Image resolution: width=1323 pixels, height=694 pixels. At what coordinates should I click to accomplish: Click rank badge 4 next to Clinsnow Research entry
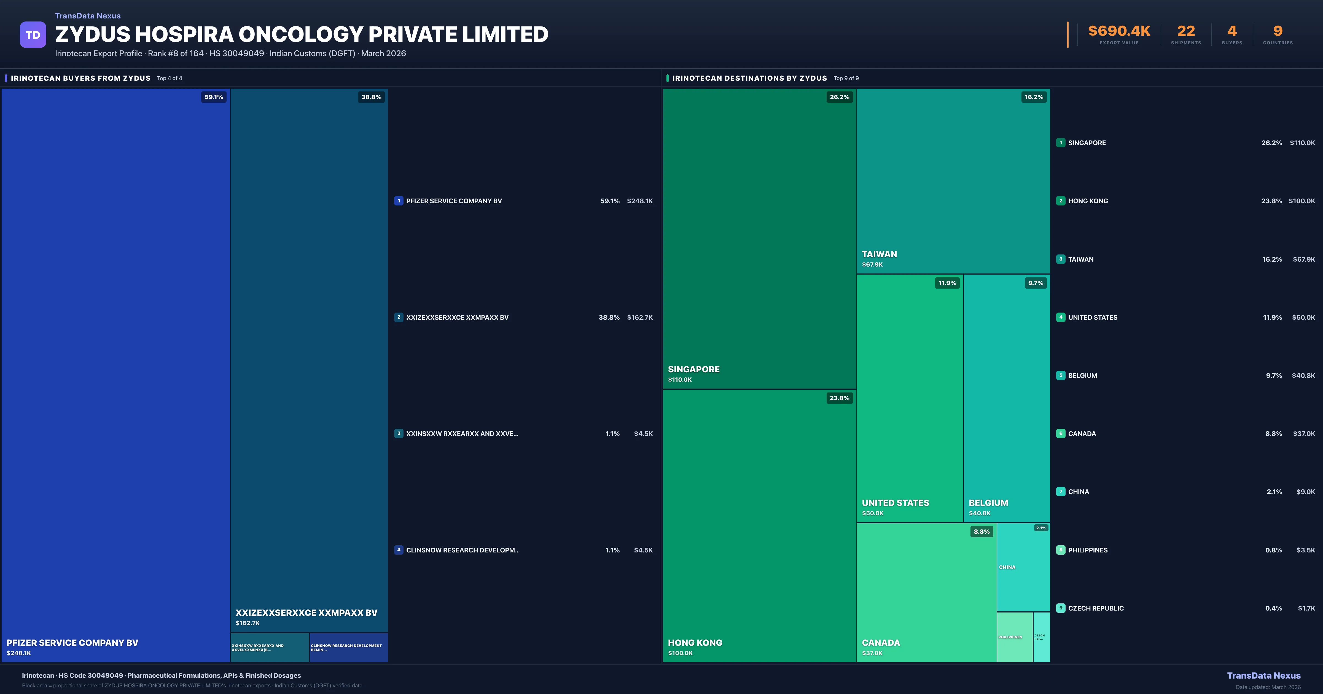[399, 550]
